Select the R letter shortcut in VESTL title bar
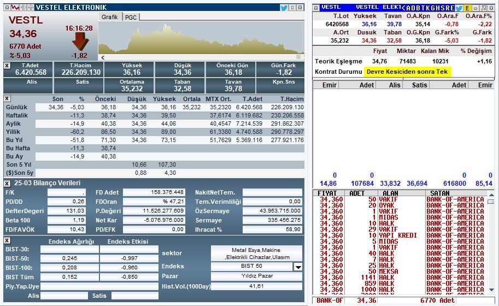499x306 pixels. click(x=448, y=8)
